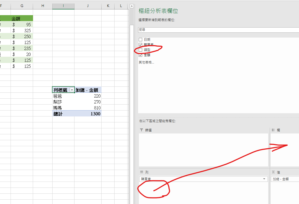
Task: Click the columns icon beside 欄 area
Action: point(273,130)
